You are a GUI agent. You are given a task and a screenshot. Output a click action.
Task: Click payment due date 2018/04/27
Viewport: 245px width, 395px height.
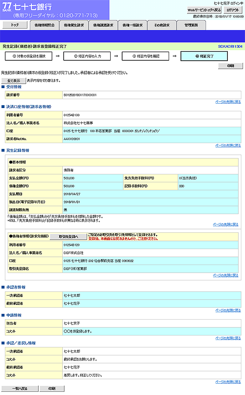pyautogui.click(x=72, y=194)
